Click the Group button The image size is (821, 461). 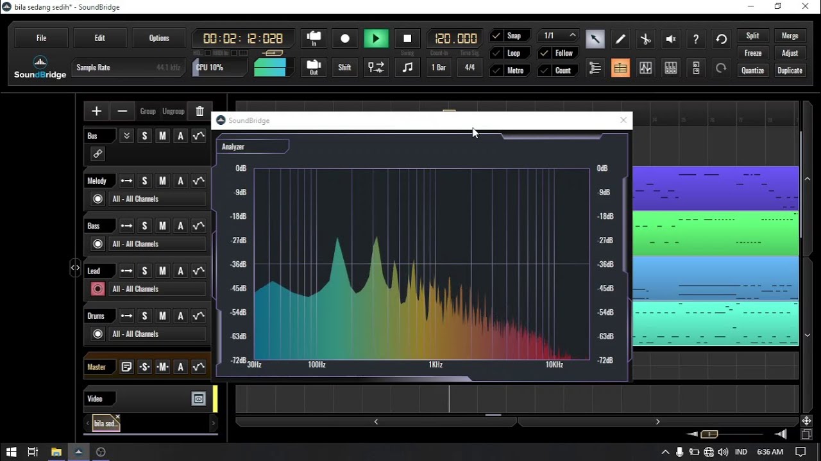click(148, 111)
